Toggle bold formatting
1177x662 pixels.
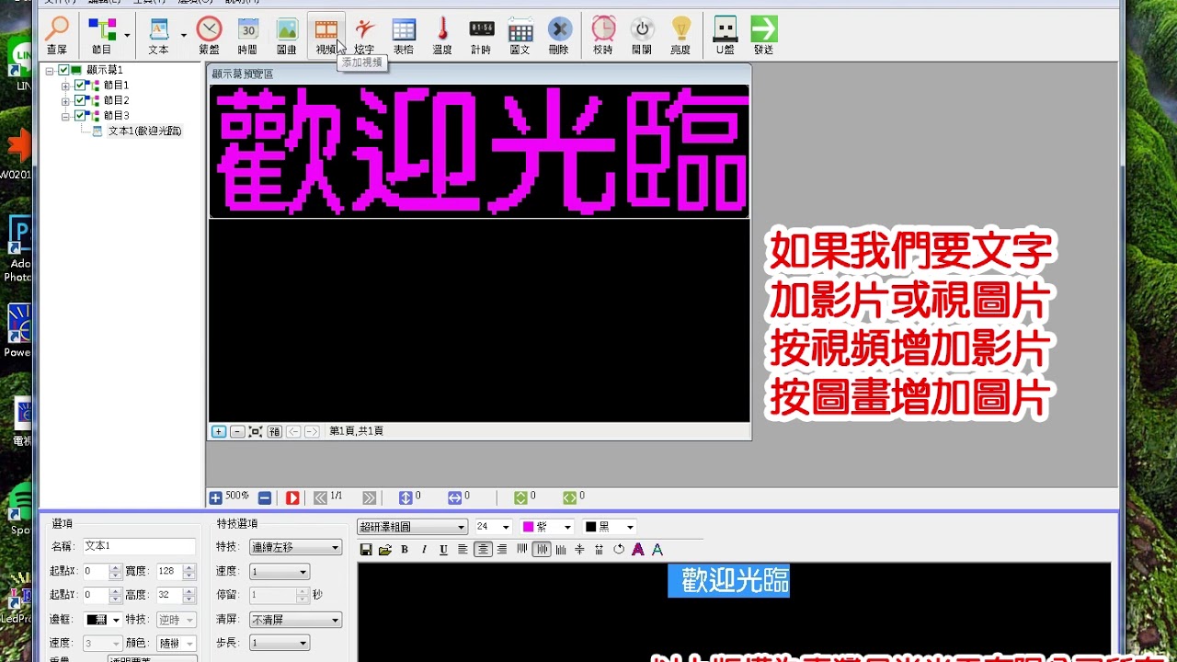coord(405,550)
